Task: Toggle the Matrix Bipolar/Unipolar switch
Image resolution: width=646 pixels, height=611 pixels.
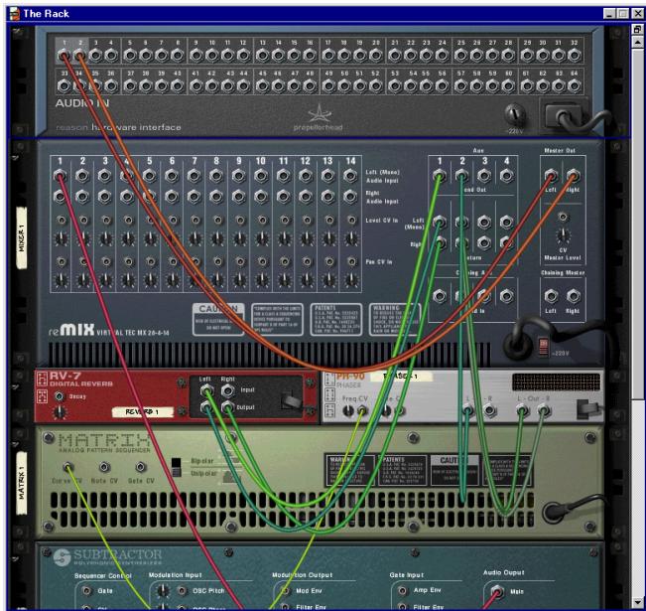Action: coord(176,467)
